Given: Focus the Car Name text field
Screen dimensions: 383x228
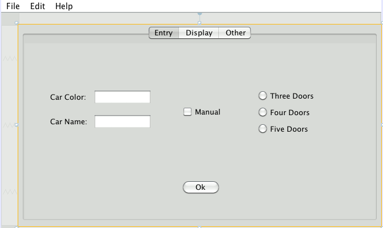Looking at the screenshot, I should (x=122, y=121).
